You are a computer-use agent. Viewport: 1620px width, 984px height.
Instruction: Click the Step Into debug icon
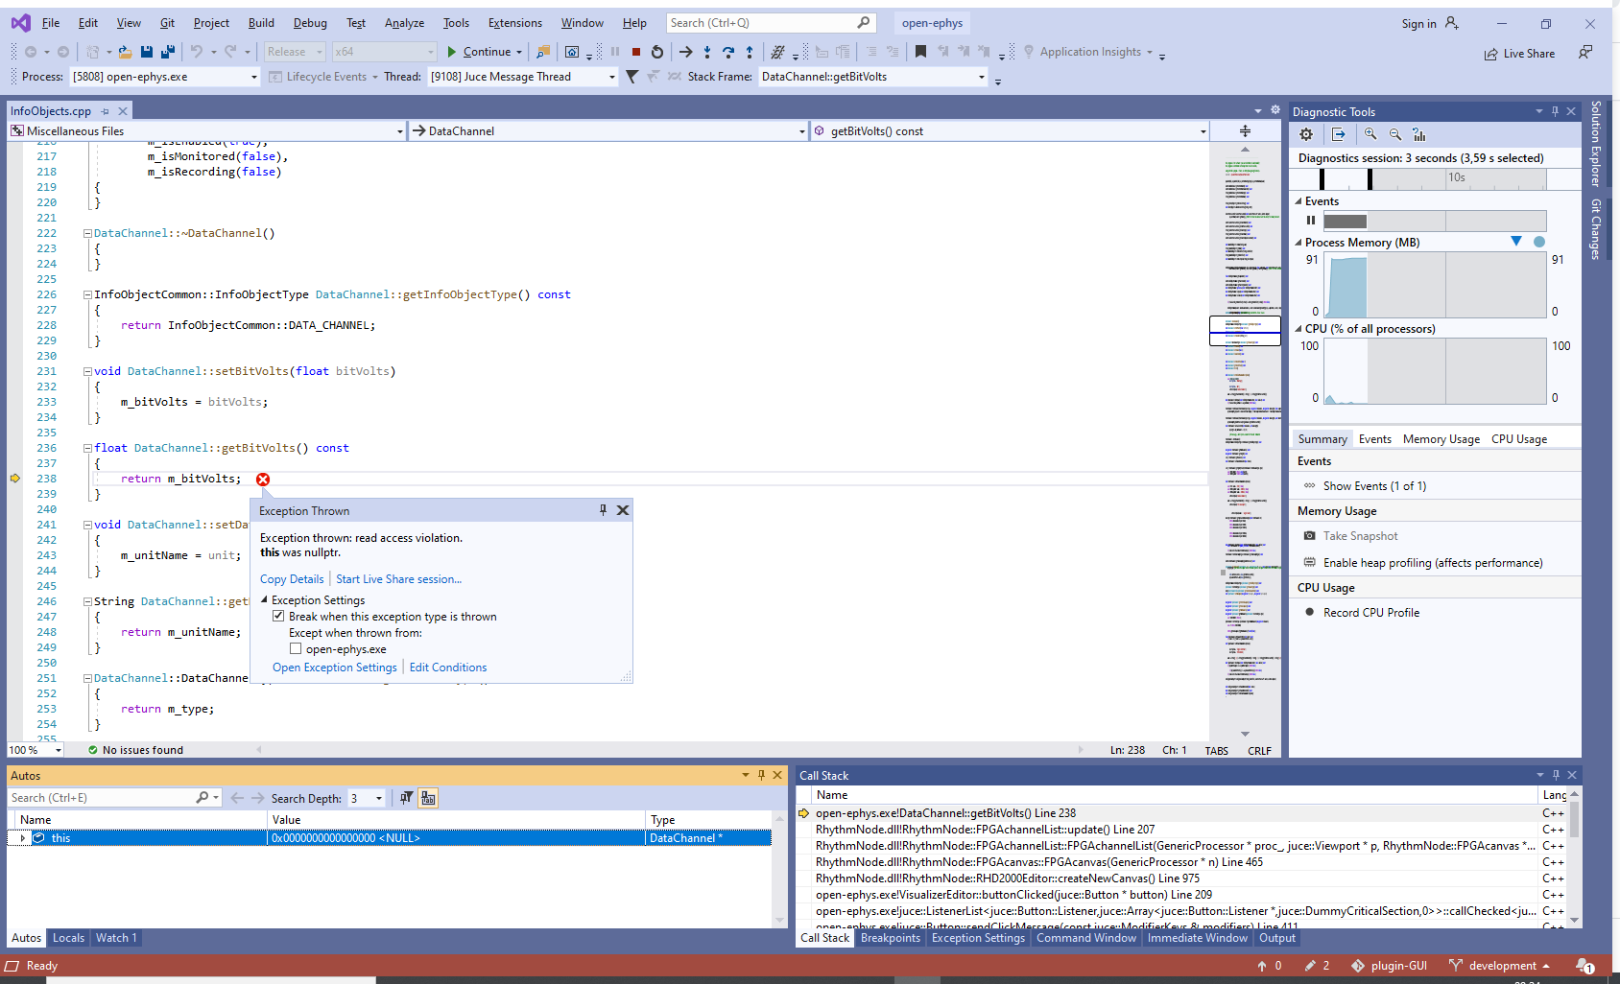708,51
